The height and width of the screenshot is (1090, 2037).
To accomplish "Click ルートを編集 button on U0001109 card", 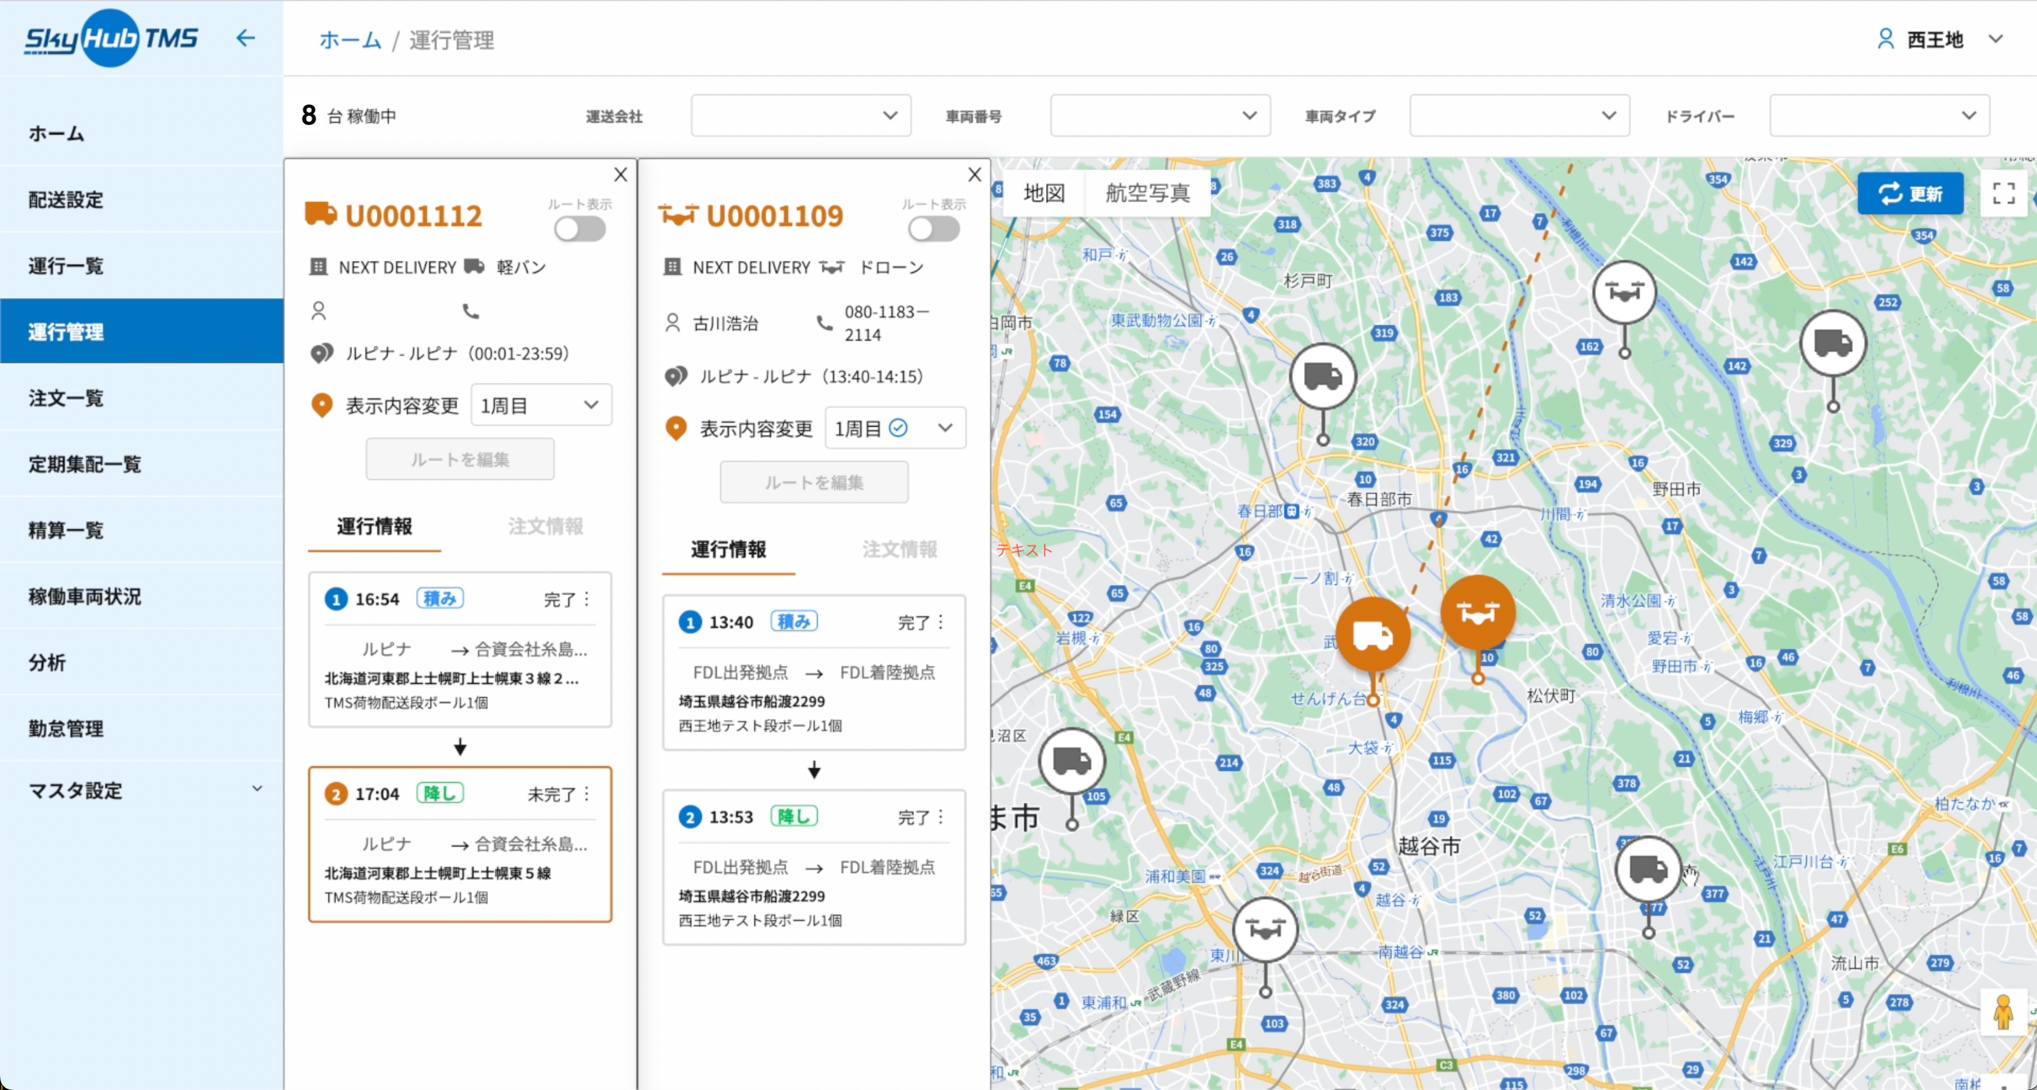I will (814, 481).
